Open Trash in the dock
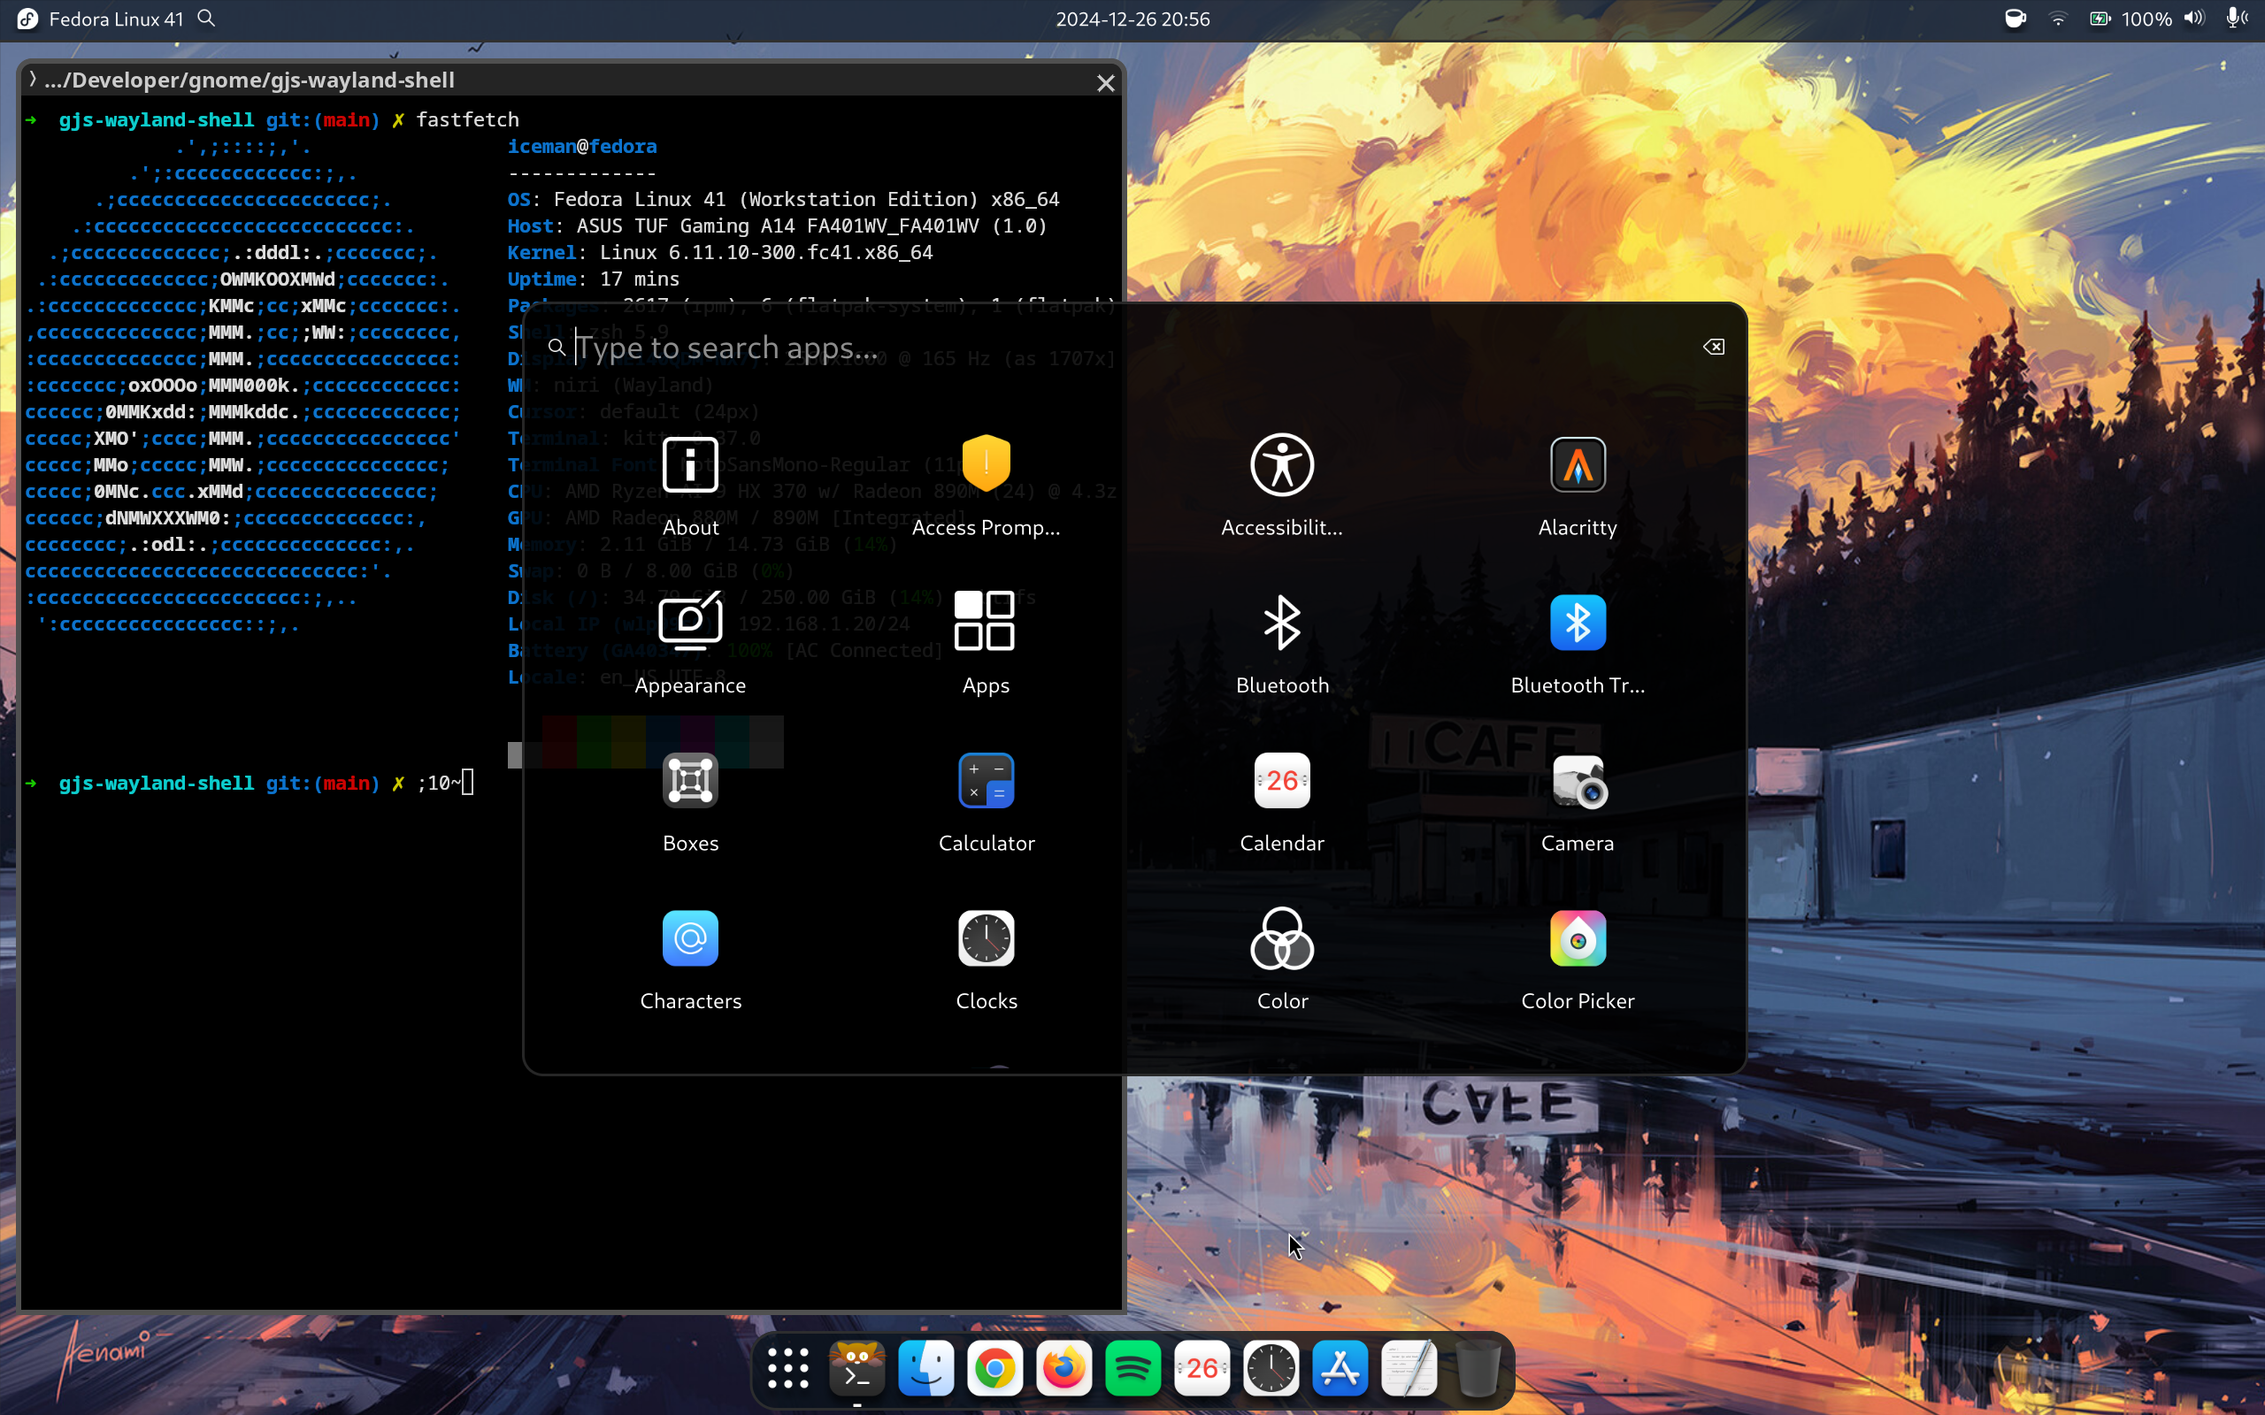The image size is (2265, 1415). tap(1478, 1368)
